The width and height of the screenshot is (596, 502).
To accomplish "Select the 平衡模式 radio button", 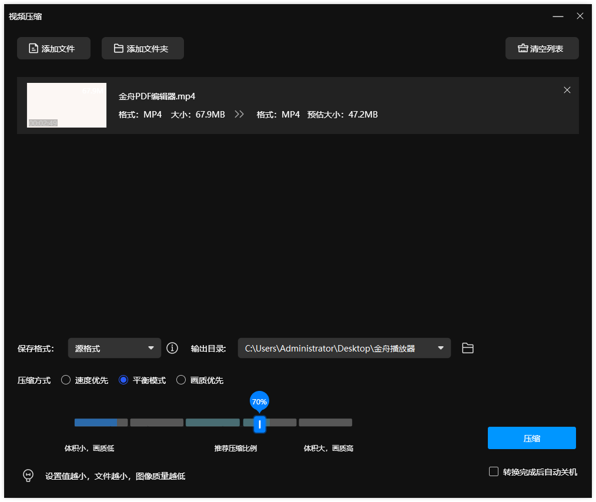I will (x=123, y=380).
